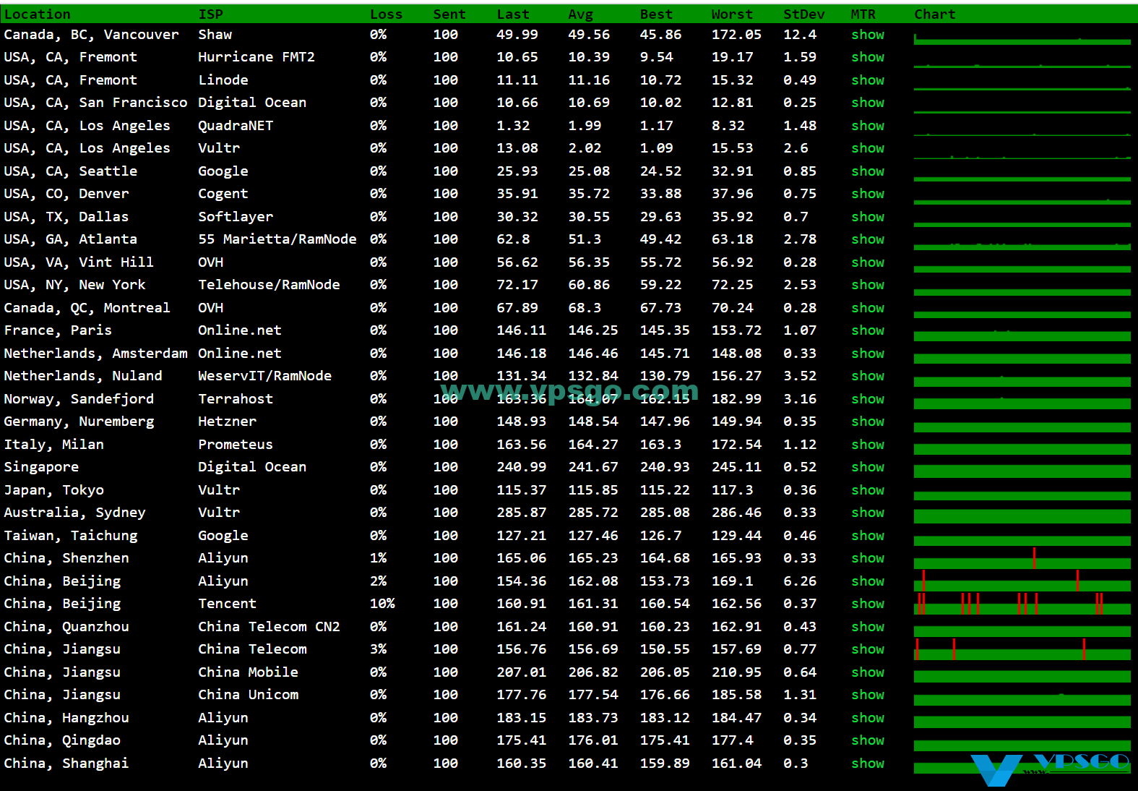Screen dimensions: 1138x791
Task: Select worst value 172.05 for Vancouver
Action: [x=736, y=35]
